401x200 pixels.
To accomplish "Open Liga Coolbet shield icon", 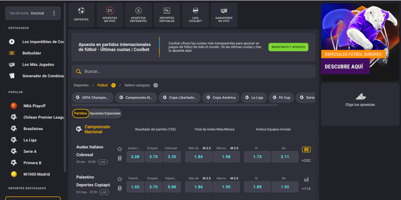I will tap(195, 11).
